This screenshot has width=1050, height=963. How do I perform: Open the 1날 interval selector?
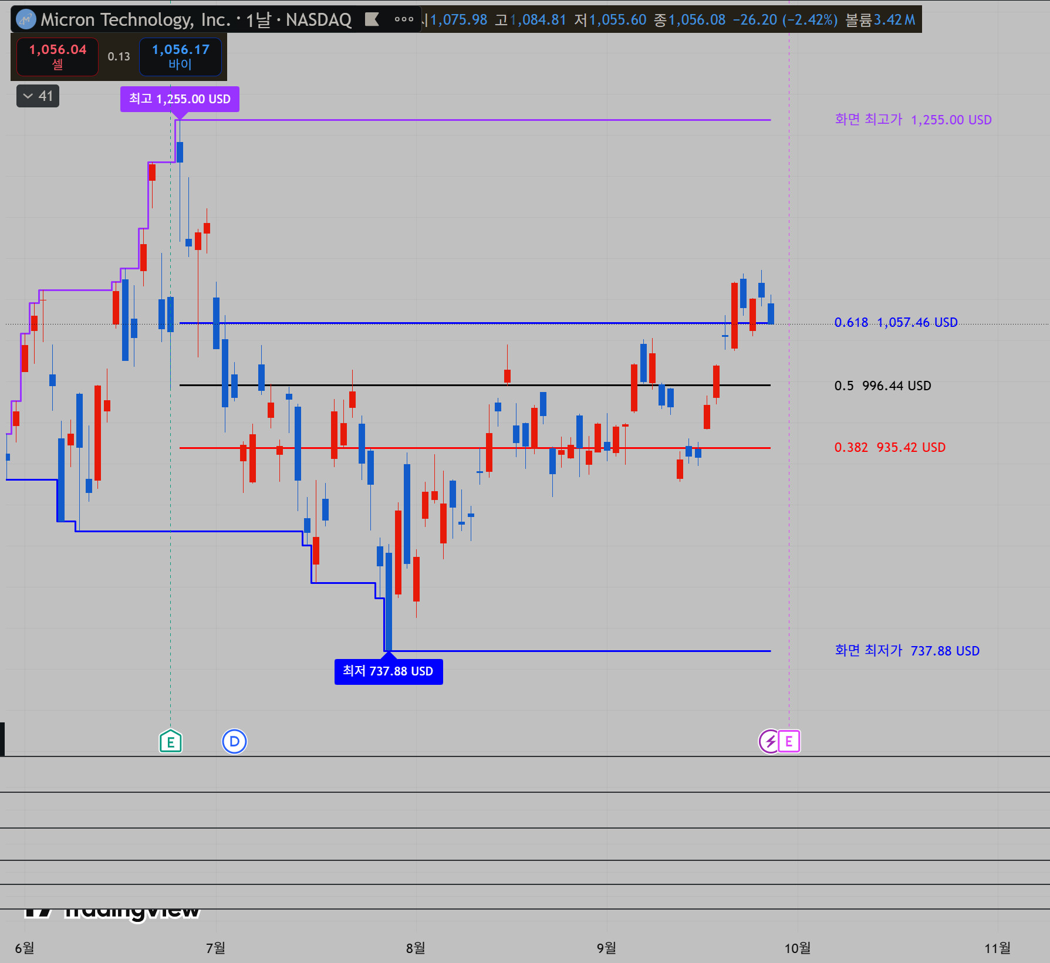click(x=258, y=20)
